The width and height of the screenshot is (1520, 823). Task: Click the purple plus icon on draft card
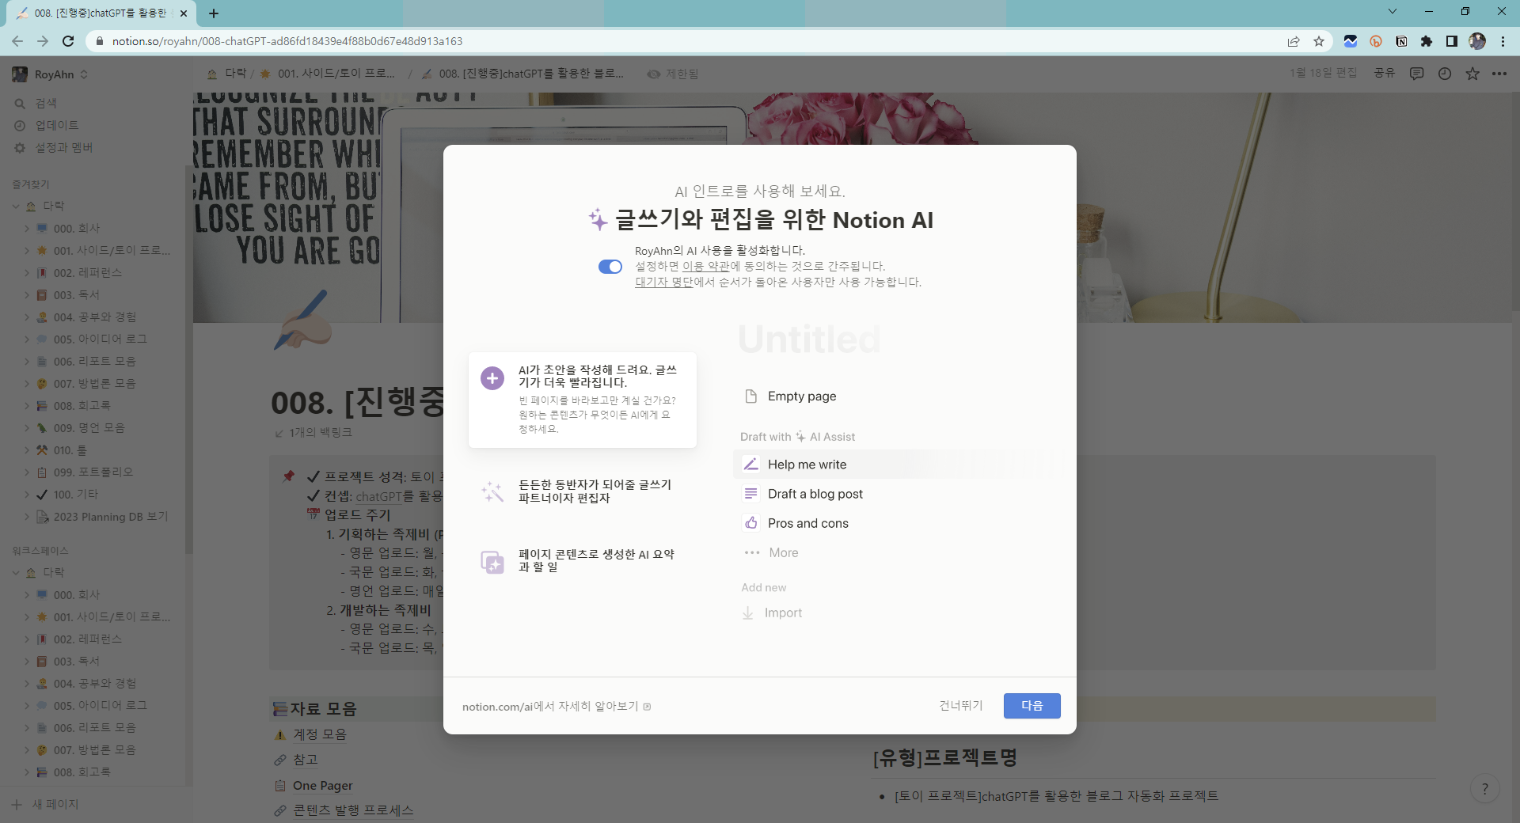coord(492,378)
